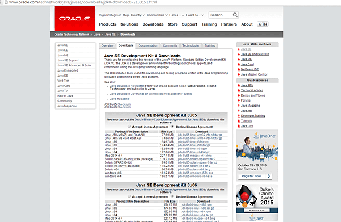
Task: Click download arrow icon beside Java Mission Control
Action: [x=239, y=74]
